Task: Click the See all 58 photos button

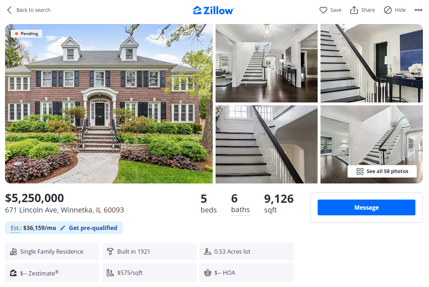Action: click(x=382, y=171)
